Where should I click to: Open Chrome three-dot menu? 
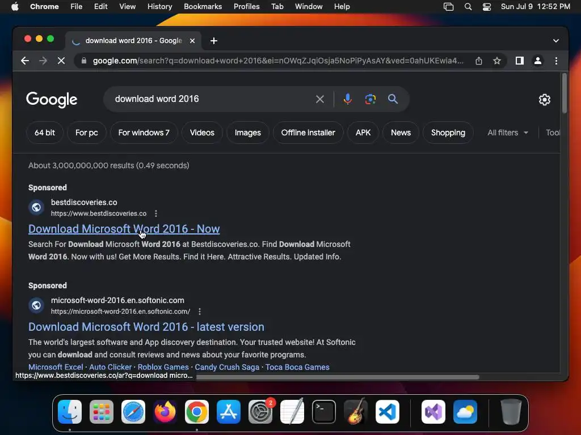556,61
